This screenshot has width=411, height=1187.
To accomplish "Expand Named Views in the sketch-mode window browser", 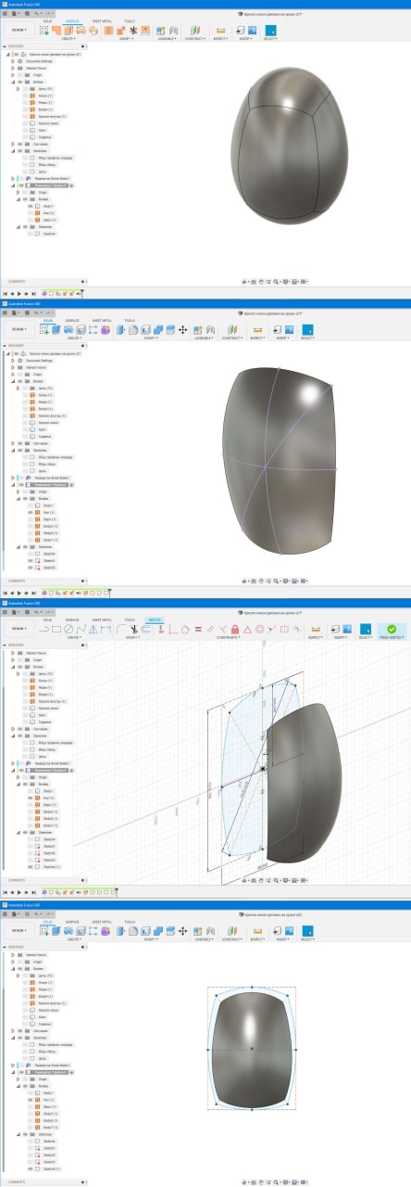I will click(13, 653).
